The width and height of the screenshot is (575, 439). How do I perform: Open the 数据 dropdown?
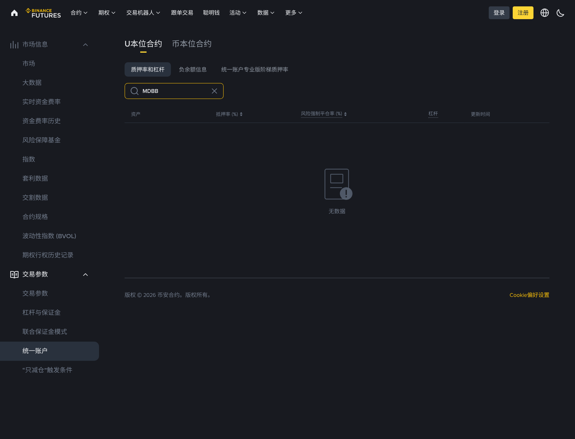pos(266,13)
